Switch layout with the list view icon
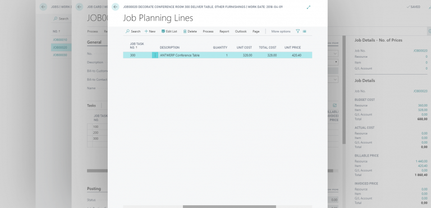The width and height of the screenshot is (431, 208). (305, 31)
